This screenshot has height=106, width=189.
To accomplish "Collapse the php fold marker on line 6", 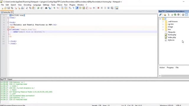I will [8, 27].
